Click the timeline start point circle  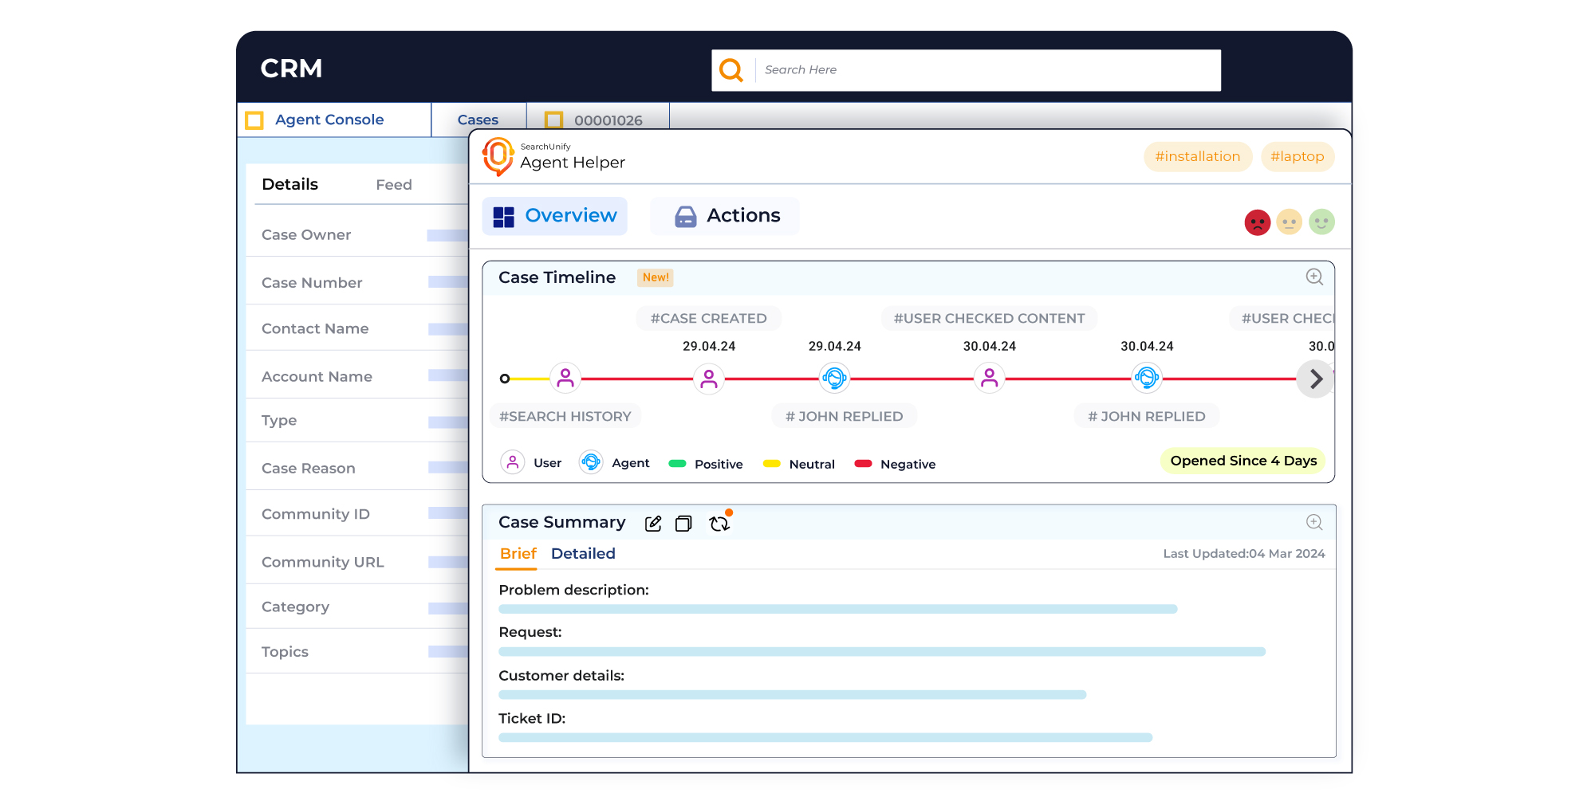click(505, 379)
